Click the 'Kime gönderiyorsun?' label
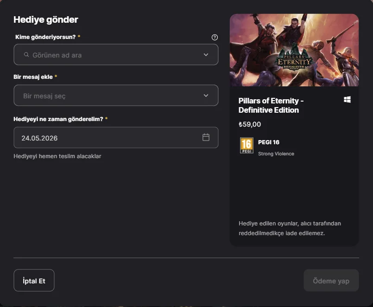This screenshot has width=373, height=307. pyautogui.click(x=45, y=37)
